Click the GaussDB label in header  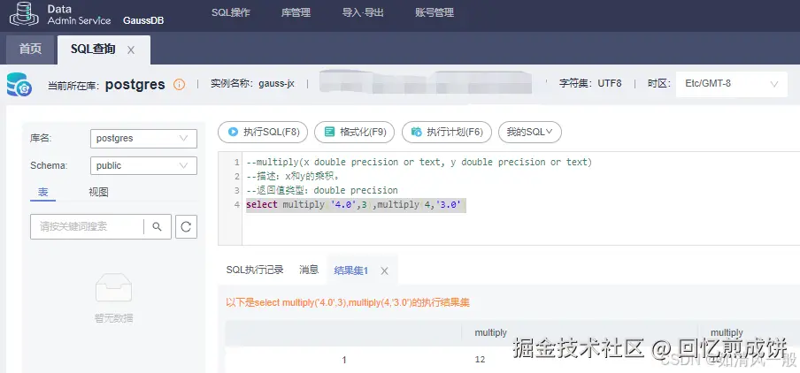click(143, 21)
